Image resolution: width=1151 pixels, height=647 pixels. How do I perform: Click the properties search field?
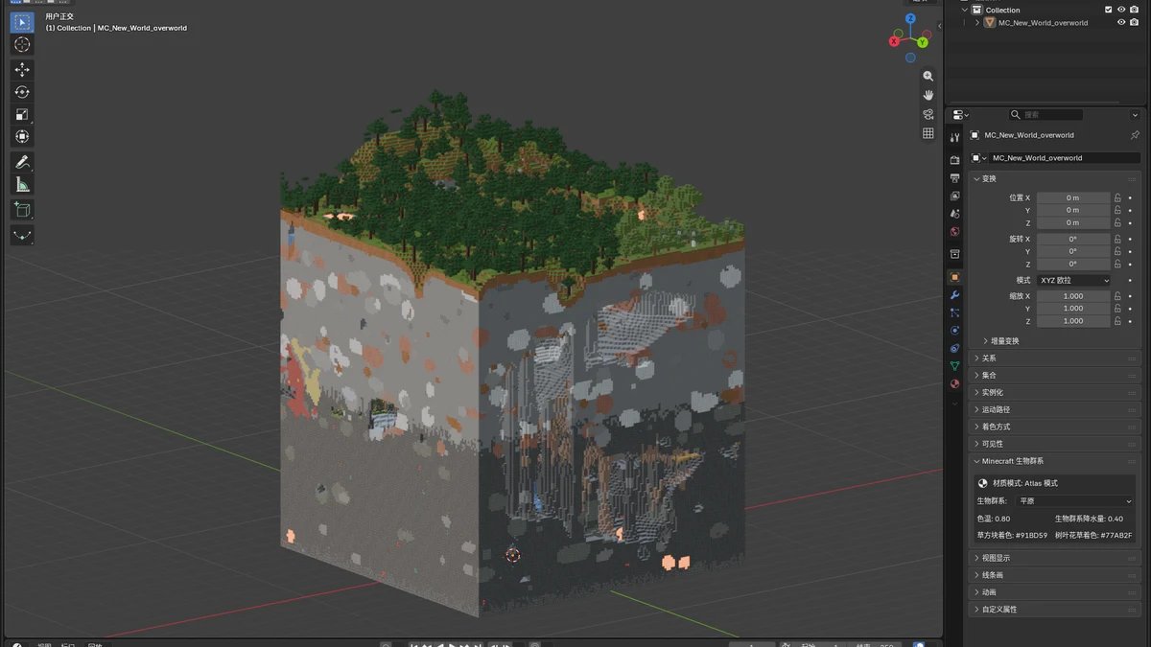click(x=1045, y=115)
